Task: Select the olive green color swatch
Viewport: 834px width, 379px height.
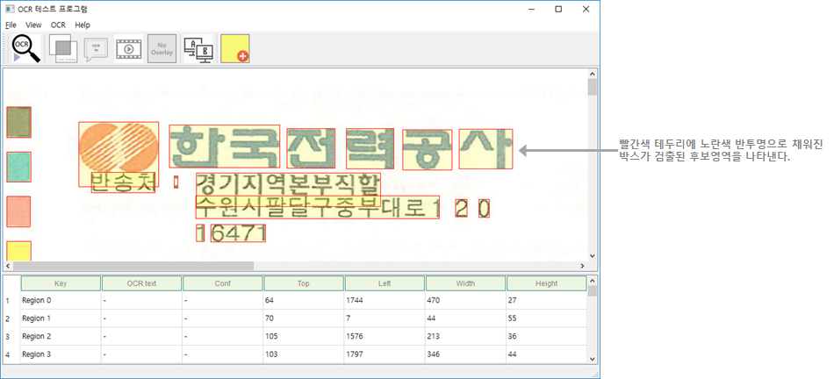Action: (18, 122)
